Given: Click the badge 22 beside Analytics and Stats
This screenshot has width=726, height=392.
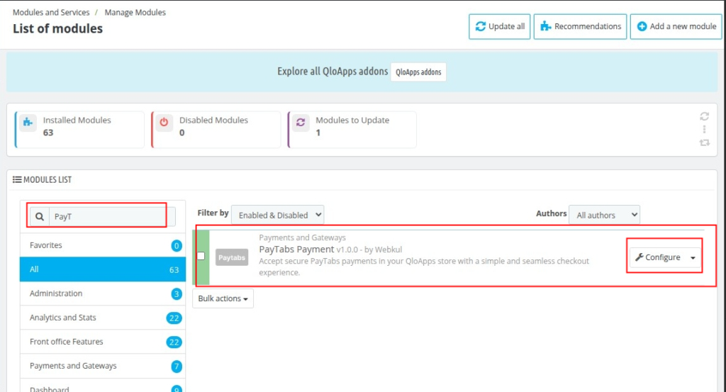Looking at the screenshot, I should click(174, 318).
